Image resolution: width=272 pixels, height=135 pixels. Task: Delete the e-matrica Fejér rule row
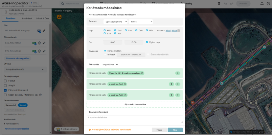point(172,95)
